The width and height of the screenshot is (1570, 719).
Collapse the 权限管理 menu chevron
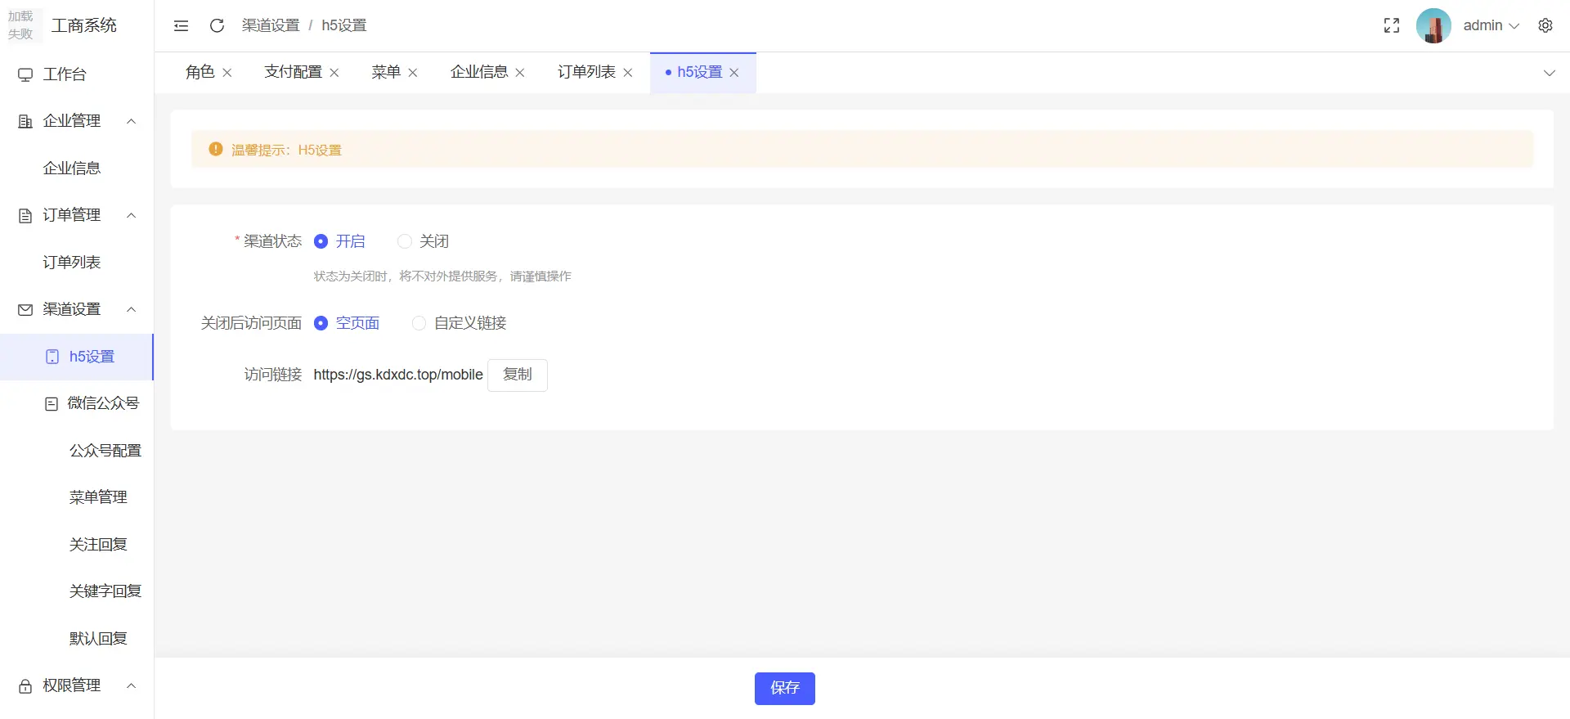coord(131,685)
